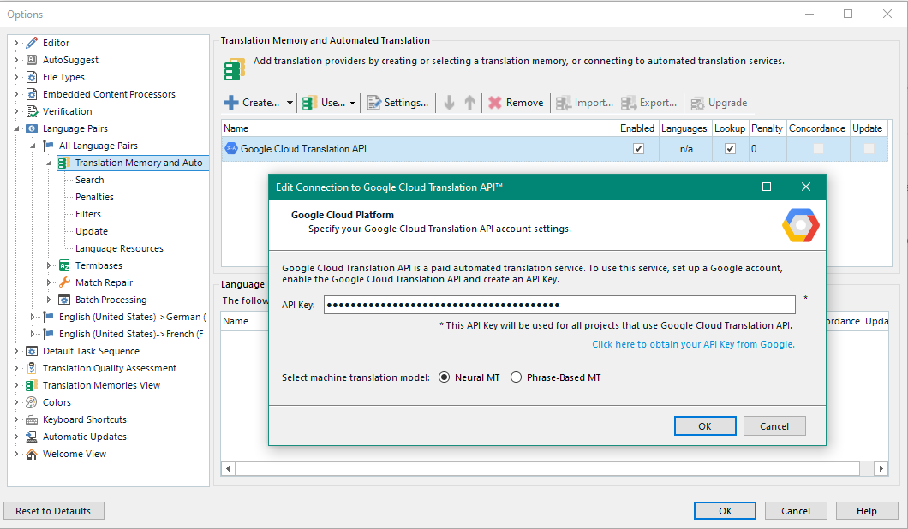Select the Penalties tree item
Image resolution: width=908 pixels, height=529 pixels.
pos(94,198)
